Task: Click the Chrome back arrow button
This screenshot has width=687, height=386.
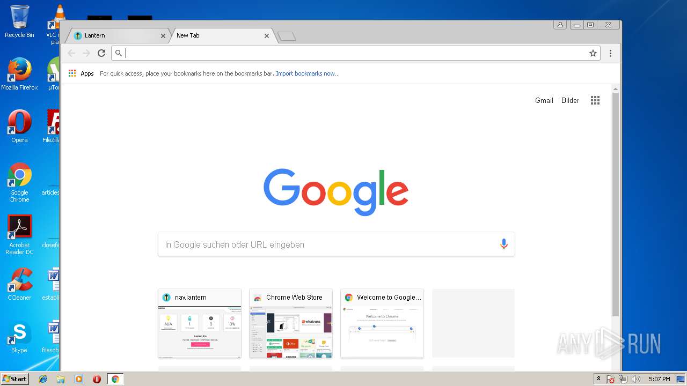Action: tap(71, 53)
